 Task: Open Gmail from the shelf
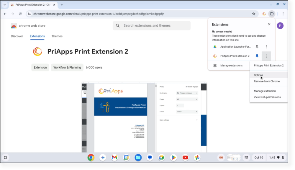pos(114,158)
